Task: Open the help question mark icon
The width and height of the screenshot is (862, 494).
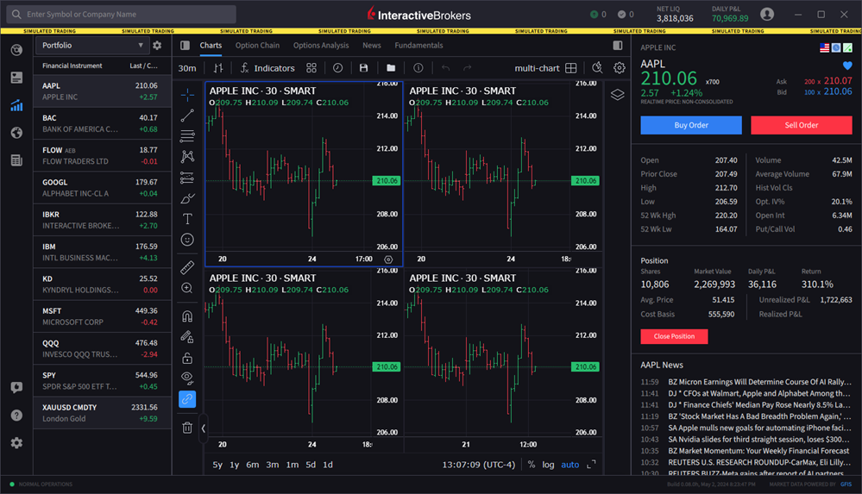Action: 16,416
